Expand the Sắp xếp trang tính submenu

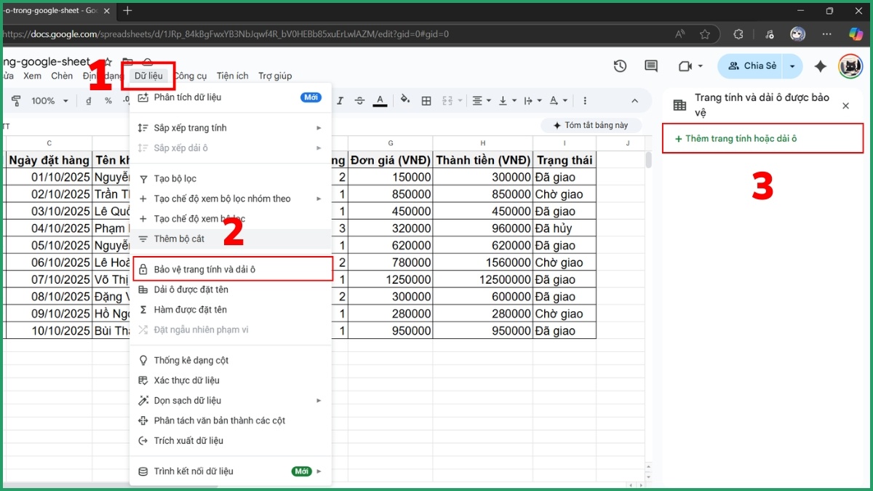tap(319, 127)
